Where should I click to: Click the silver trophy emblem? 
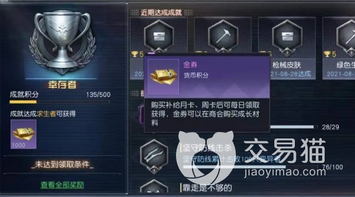(62, 42)
